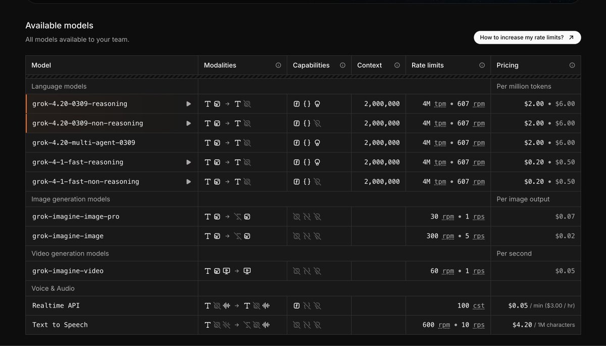The width and height of the screenshot is (606, 346).
Task: Click the Video generation models section label
Action: coord(70,254)
